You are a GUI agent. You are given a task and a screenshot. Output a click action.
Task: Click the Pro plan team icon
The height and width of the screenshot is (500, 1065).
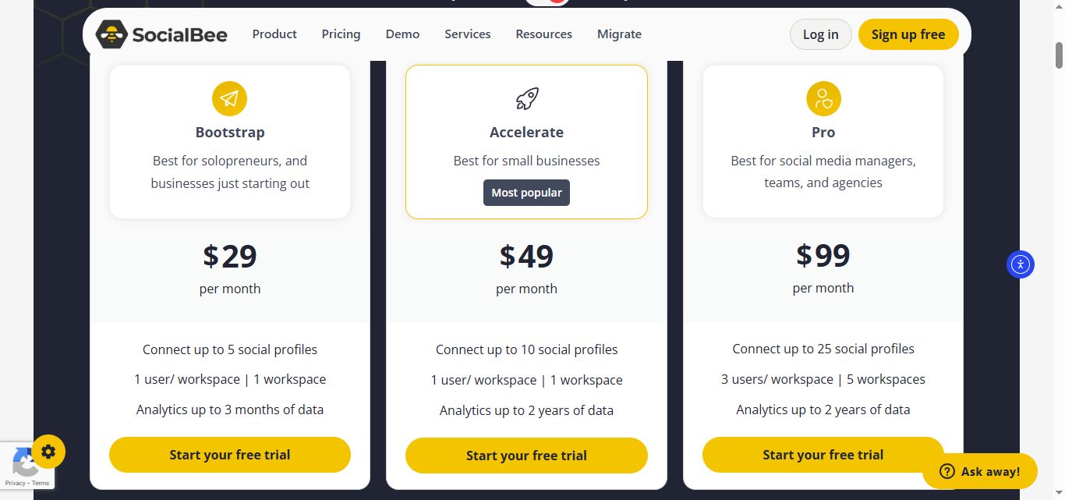(x=823, y=98)
